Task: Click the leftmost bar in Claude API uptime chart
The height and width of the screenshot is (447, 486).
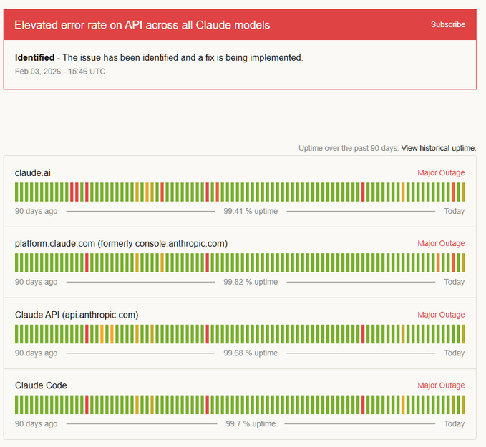Action: (x=17, y=334)
